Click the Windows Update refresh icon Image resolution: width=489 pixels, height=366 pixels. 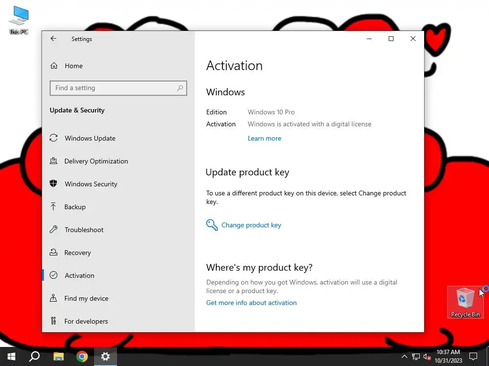click(53, 138)
